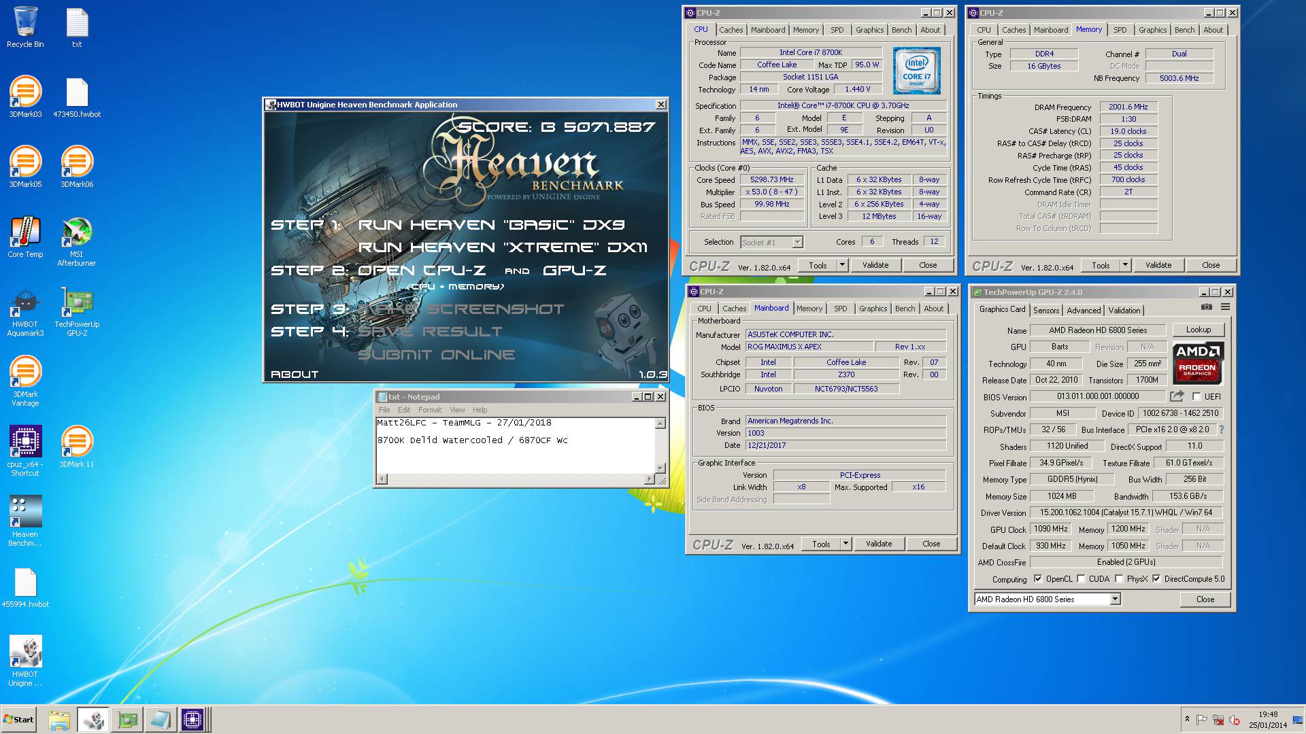Click Validate in CPU-Z CPU window
Screen dimensions: 1306x734
(875, 265)
